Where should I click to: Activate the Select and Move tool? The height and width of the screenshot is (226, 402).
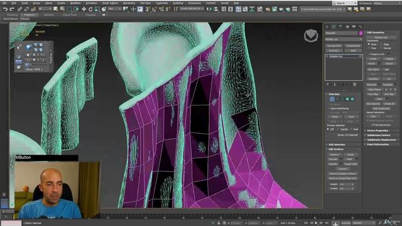click(84, 9)
